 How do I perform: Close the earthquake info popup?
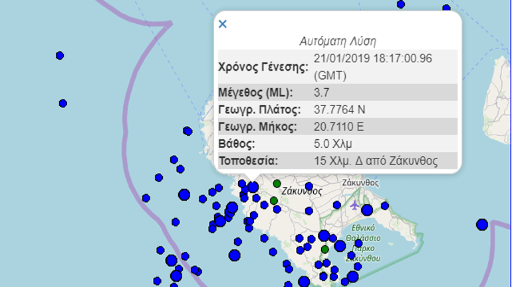pos(222,24)
